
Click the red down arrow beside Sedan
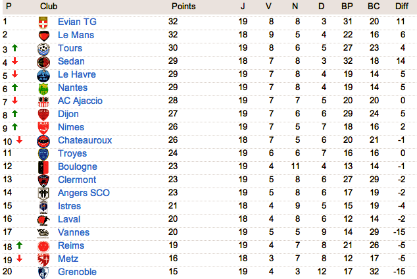(15, 61)
